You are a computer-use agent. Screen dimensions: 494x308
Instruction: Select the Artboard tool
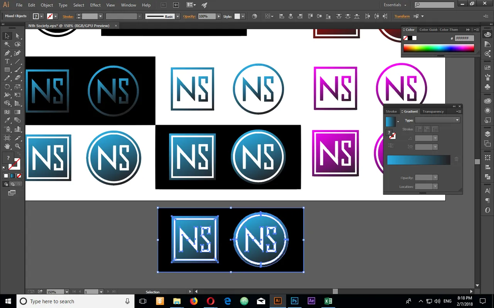pyautogui.click(x=7, y=138)
